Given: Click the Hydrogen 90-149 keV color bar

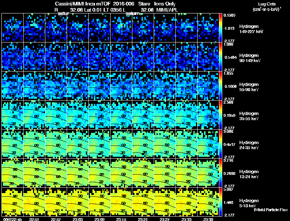Looking at the screenshot, I should pos(220,57).
